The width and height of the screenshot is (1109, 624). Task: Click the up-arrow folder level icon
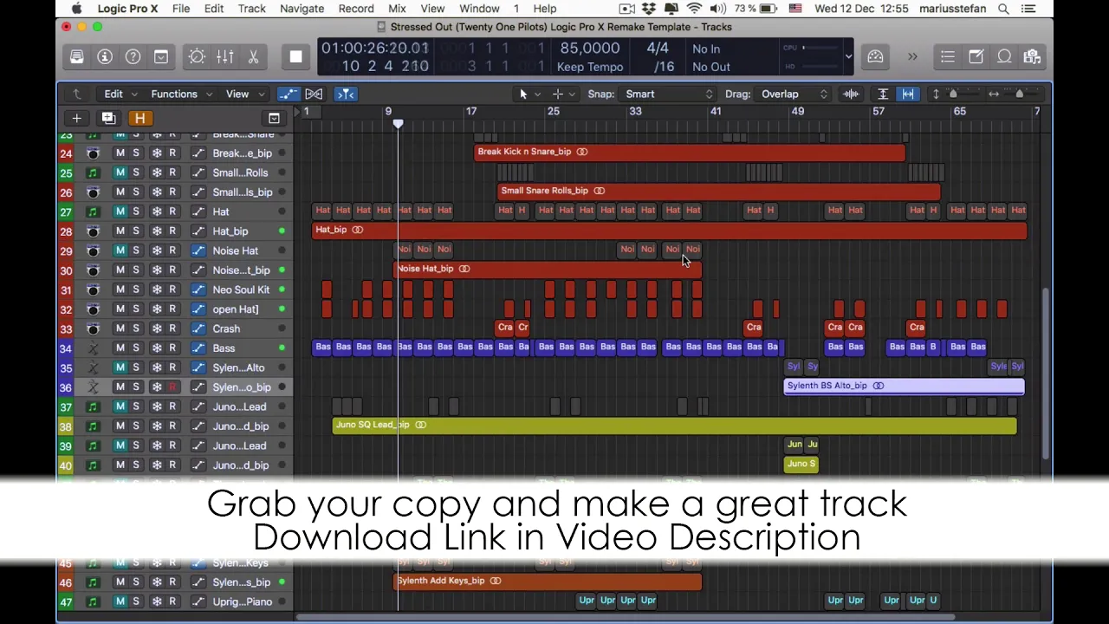click(76, 94)
